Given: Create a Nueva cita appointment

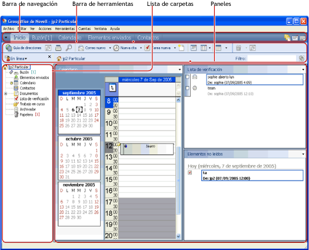Looking at the screenshot, I should pyautogui.click(x=125, y=48).
